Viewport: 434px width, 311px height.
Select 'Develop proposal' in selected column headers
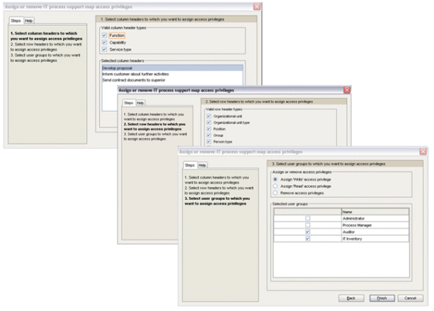click(172, 68)
